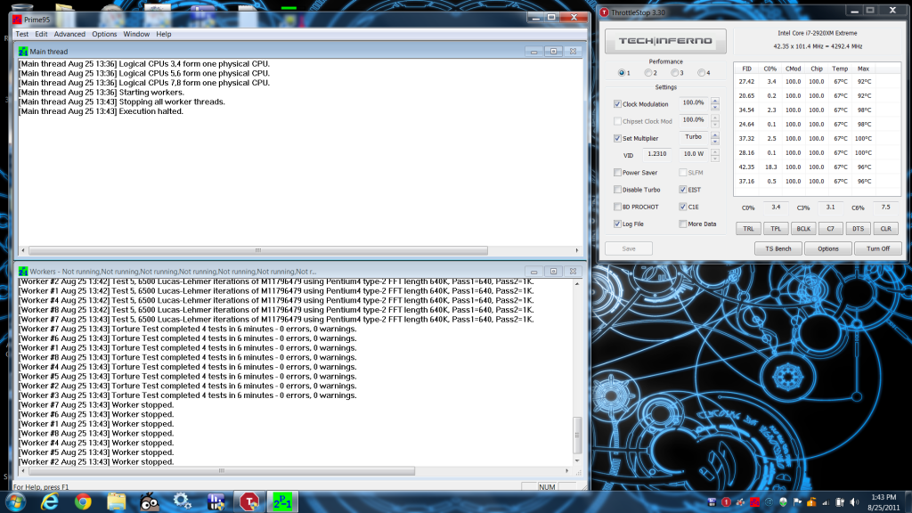Switch to ThrottleStop via its taskbar icon

pyautogui.click(x=249, y=501)
